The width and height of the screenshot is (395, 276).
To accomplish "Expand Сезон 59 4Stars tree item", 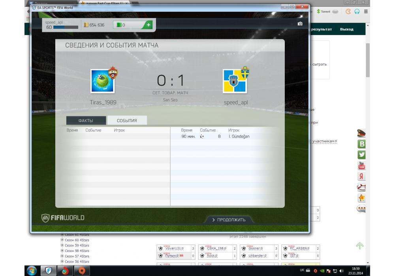I will [62, 245].
